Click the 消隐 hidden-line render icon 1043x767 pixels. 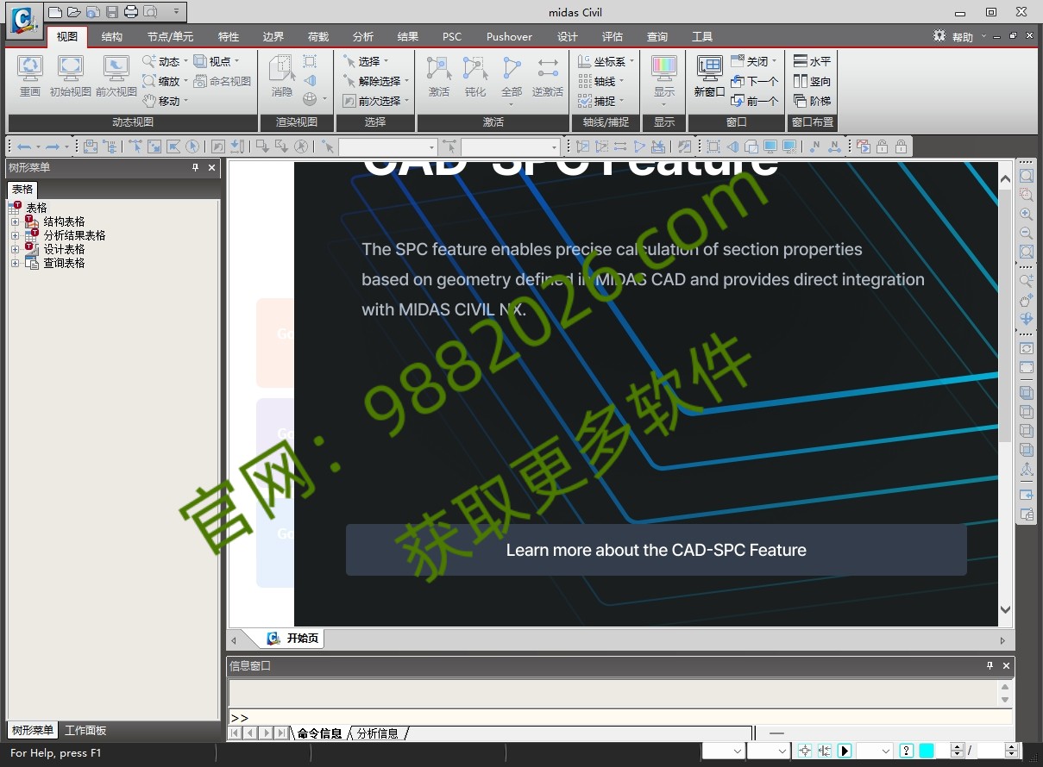(282, 68)
